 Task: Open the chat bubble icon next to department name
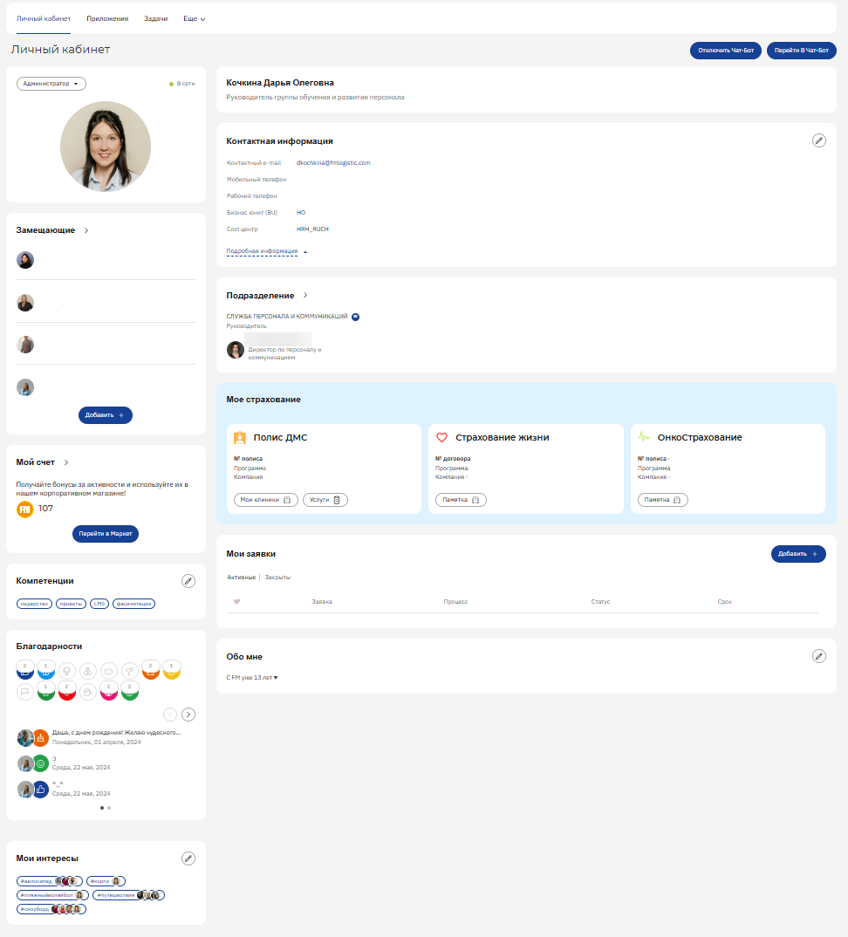click(356, 317)
